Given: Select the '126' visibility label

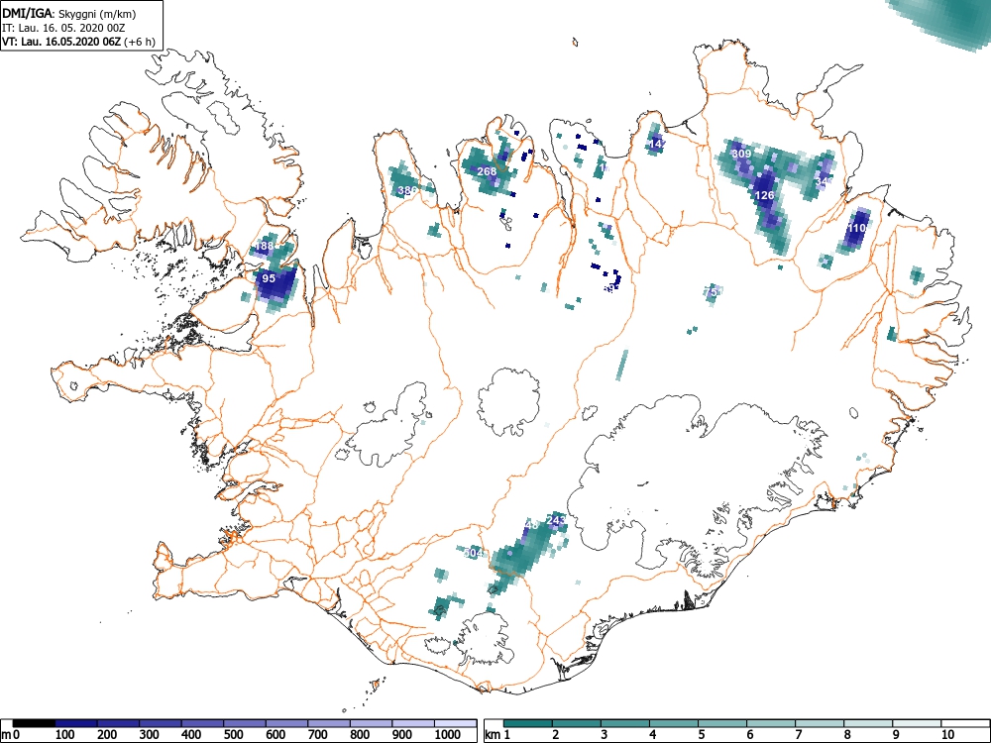Looking at the screenshot, I should pyautogui.click(x=765, y=195).
